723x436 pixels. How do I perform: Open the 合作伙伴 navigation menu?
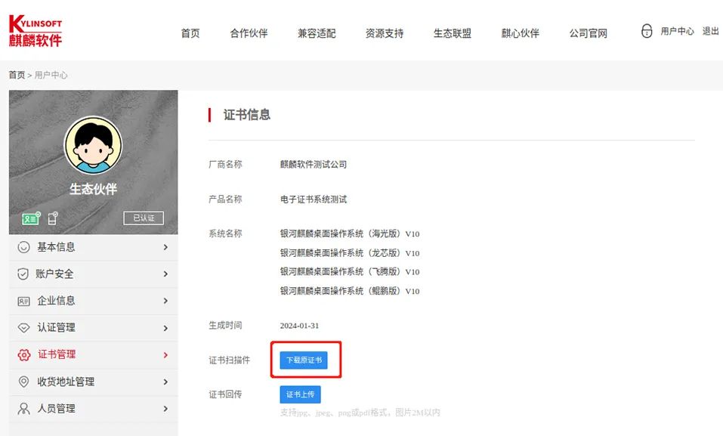249,33
